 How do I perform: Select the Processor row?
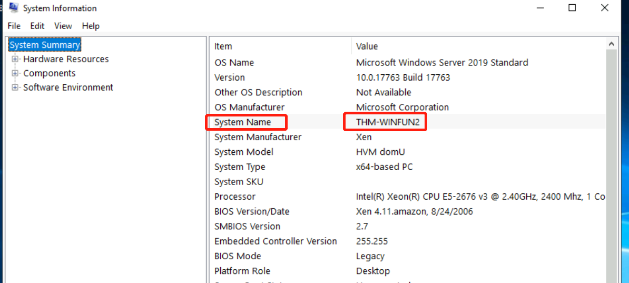click(x=235, y=197)
